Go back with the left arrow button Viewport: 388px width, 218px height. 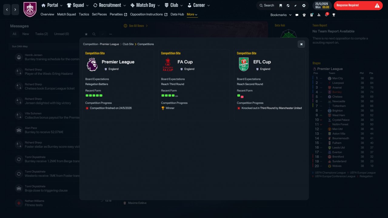[x=7, y=10]
